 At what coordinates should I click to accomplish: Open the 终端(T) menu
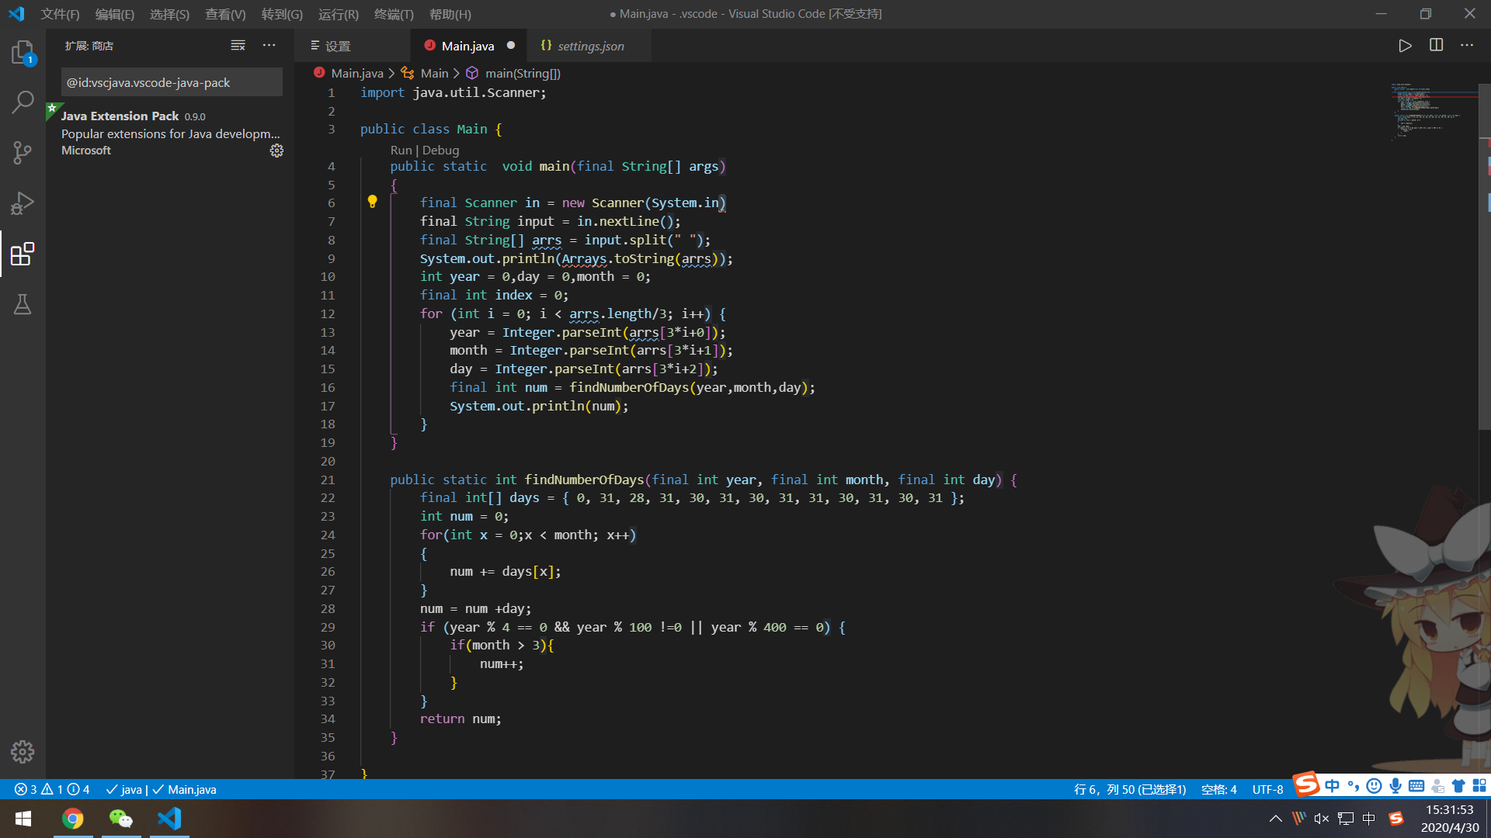(x=394, y=14)
